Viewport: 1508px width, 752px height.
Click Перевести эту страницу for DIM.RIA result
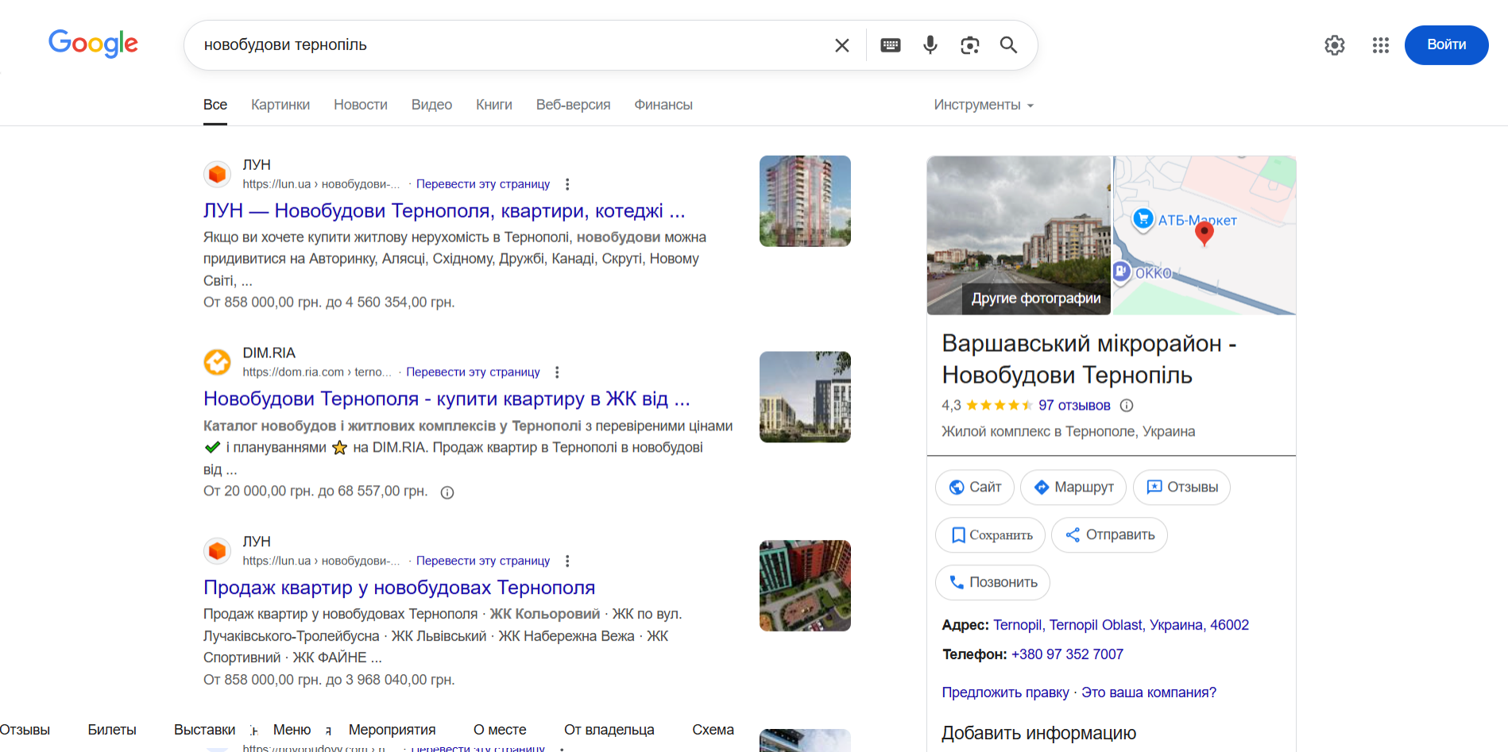[473, 372]
